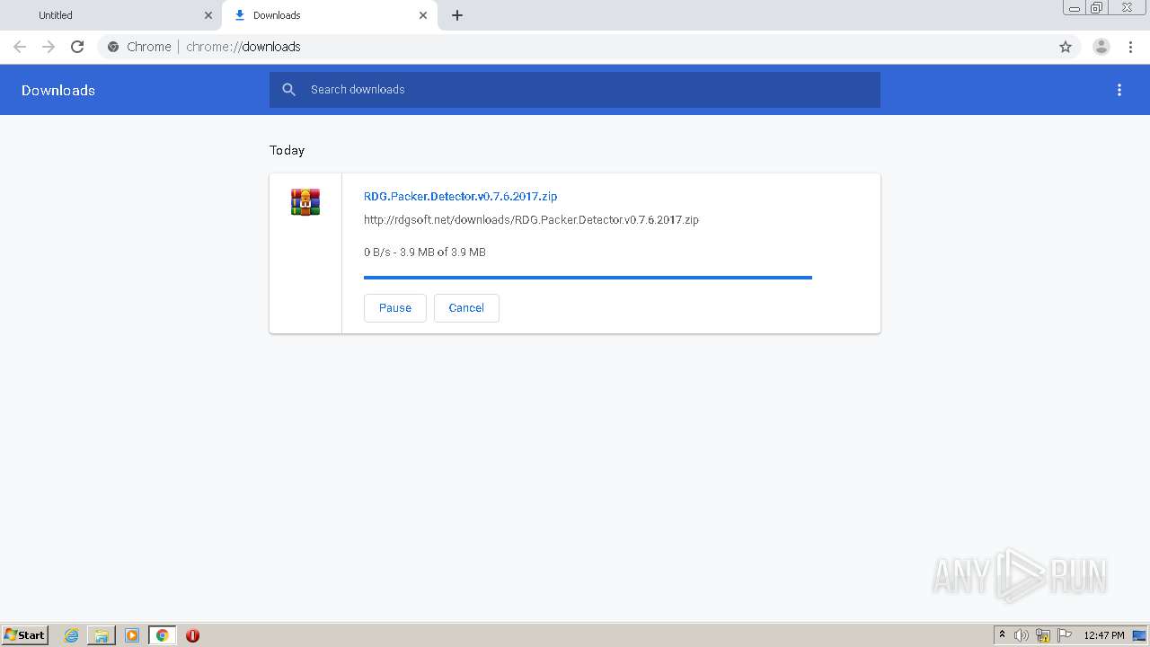The width and height of the screenshot is (1150, 647).
Task: Open the RDG.Packer.Detector.v0.7.6.2017.zip file link
Action: [x=460, y=196]
